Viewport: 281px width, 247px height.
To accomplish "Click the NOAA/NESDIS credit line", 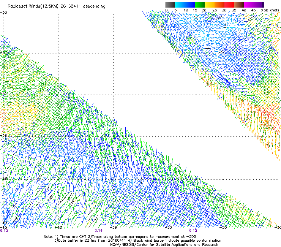I will point(164,245).
